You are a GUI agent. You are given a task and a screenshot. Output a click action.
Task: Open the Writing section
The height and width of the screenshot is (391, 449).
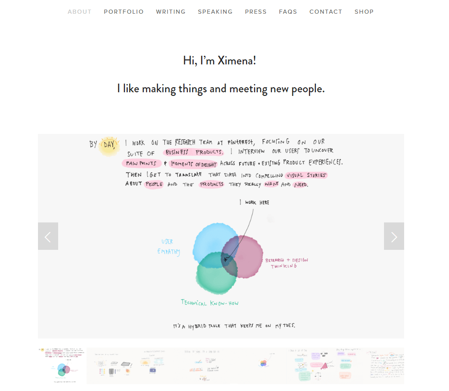click(171, 12)
